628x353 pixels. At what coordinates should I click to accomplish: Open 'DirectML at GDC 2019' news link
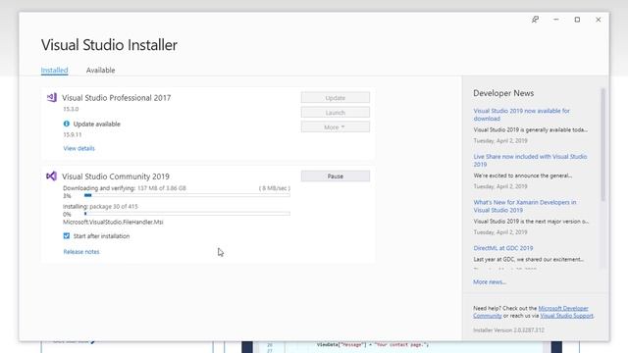(x=503, y=248)
